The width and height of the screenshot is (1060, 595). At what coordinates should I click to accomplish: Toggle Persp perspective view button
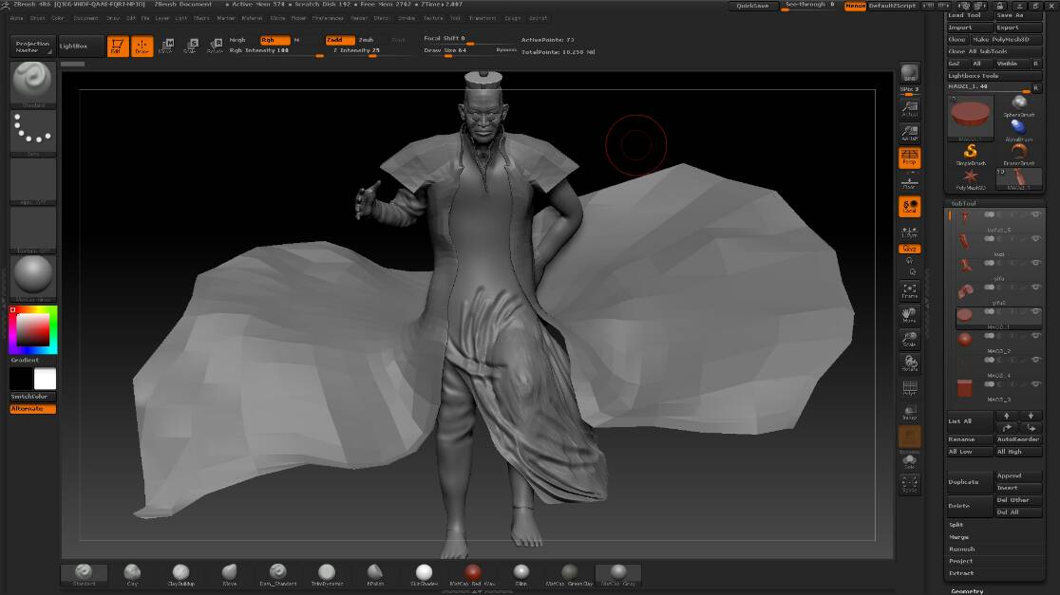(x=909, y=157)
